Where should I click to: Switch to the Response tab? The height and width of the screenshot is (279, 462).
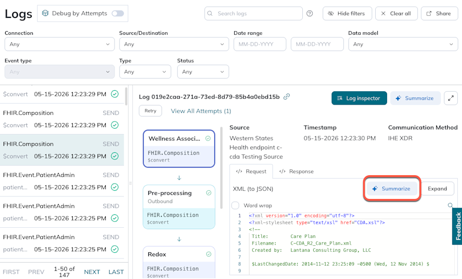click(x=296, y=172)
